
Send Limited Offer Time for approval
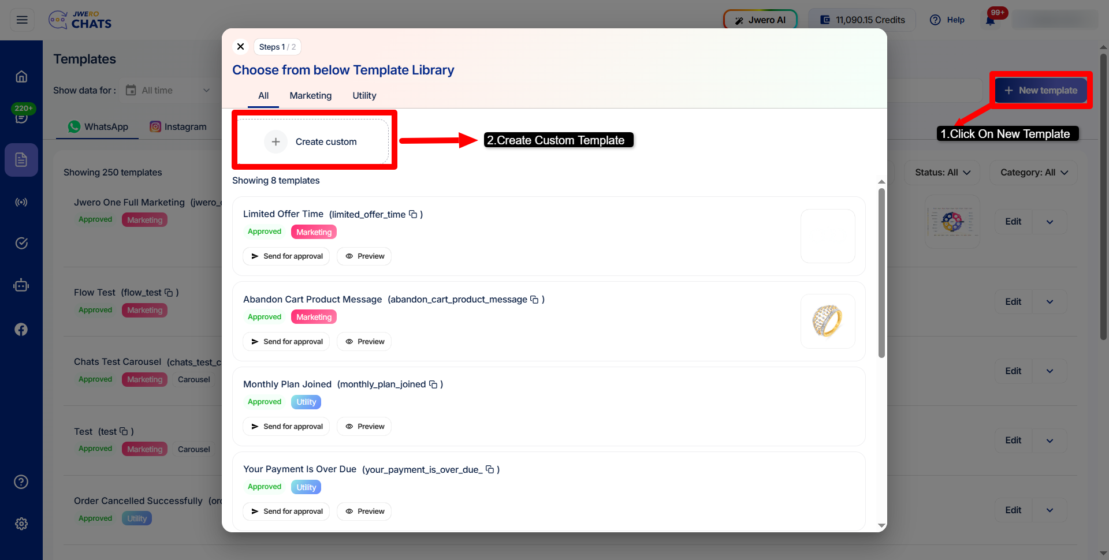tap(286, 256)
